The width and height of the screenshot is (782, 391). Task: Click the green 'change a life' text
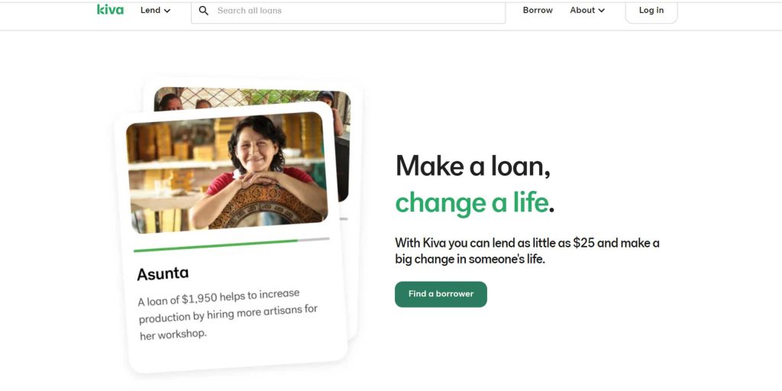click(471, 202)
